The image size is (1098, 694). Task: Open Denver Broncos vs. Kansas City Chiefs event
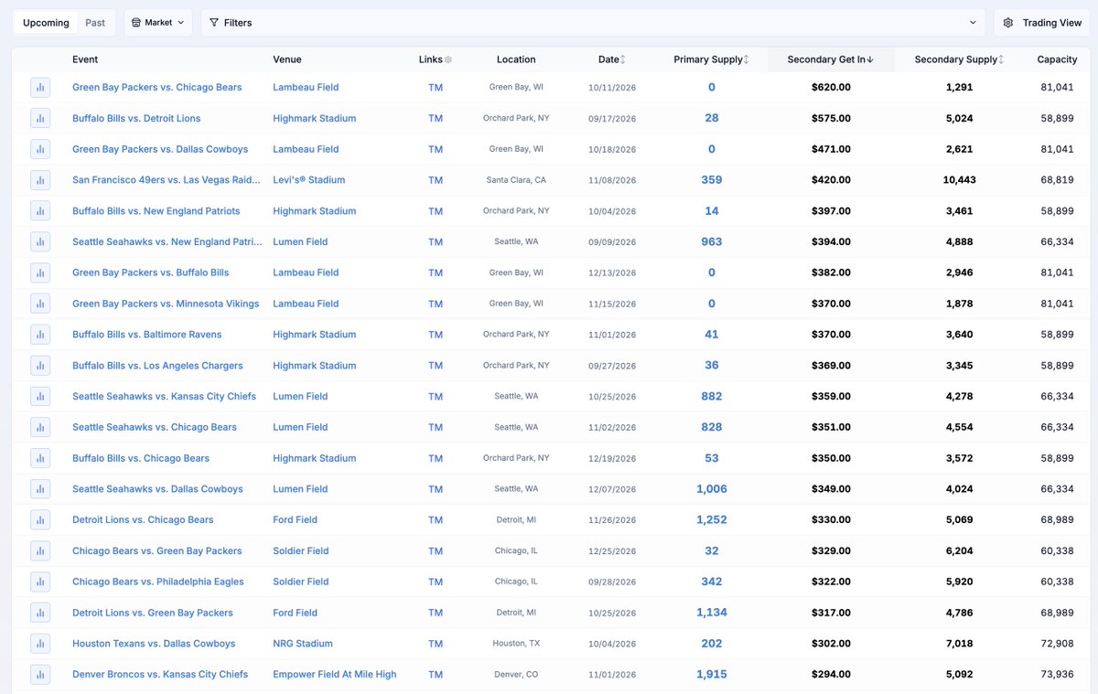(x=160, y=675)
